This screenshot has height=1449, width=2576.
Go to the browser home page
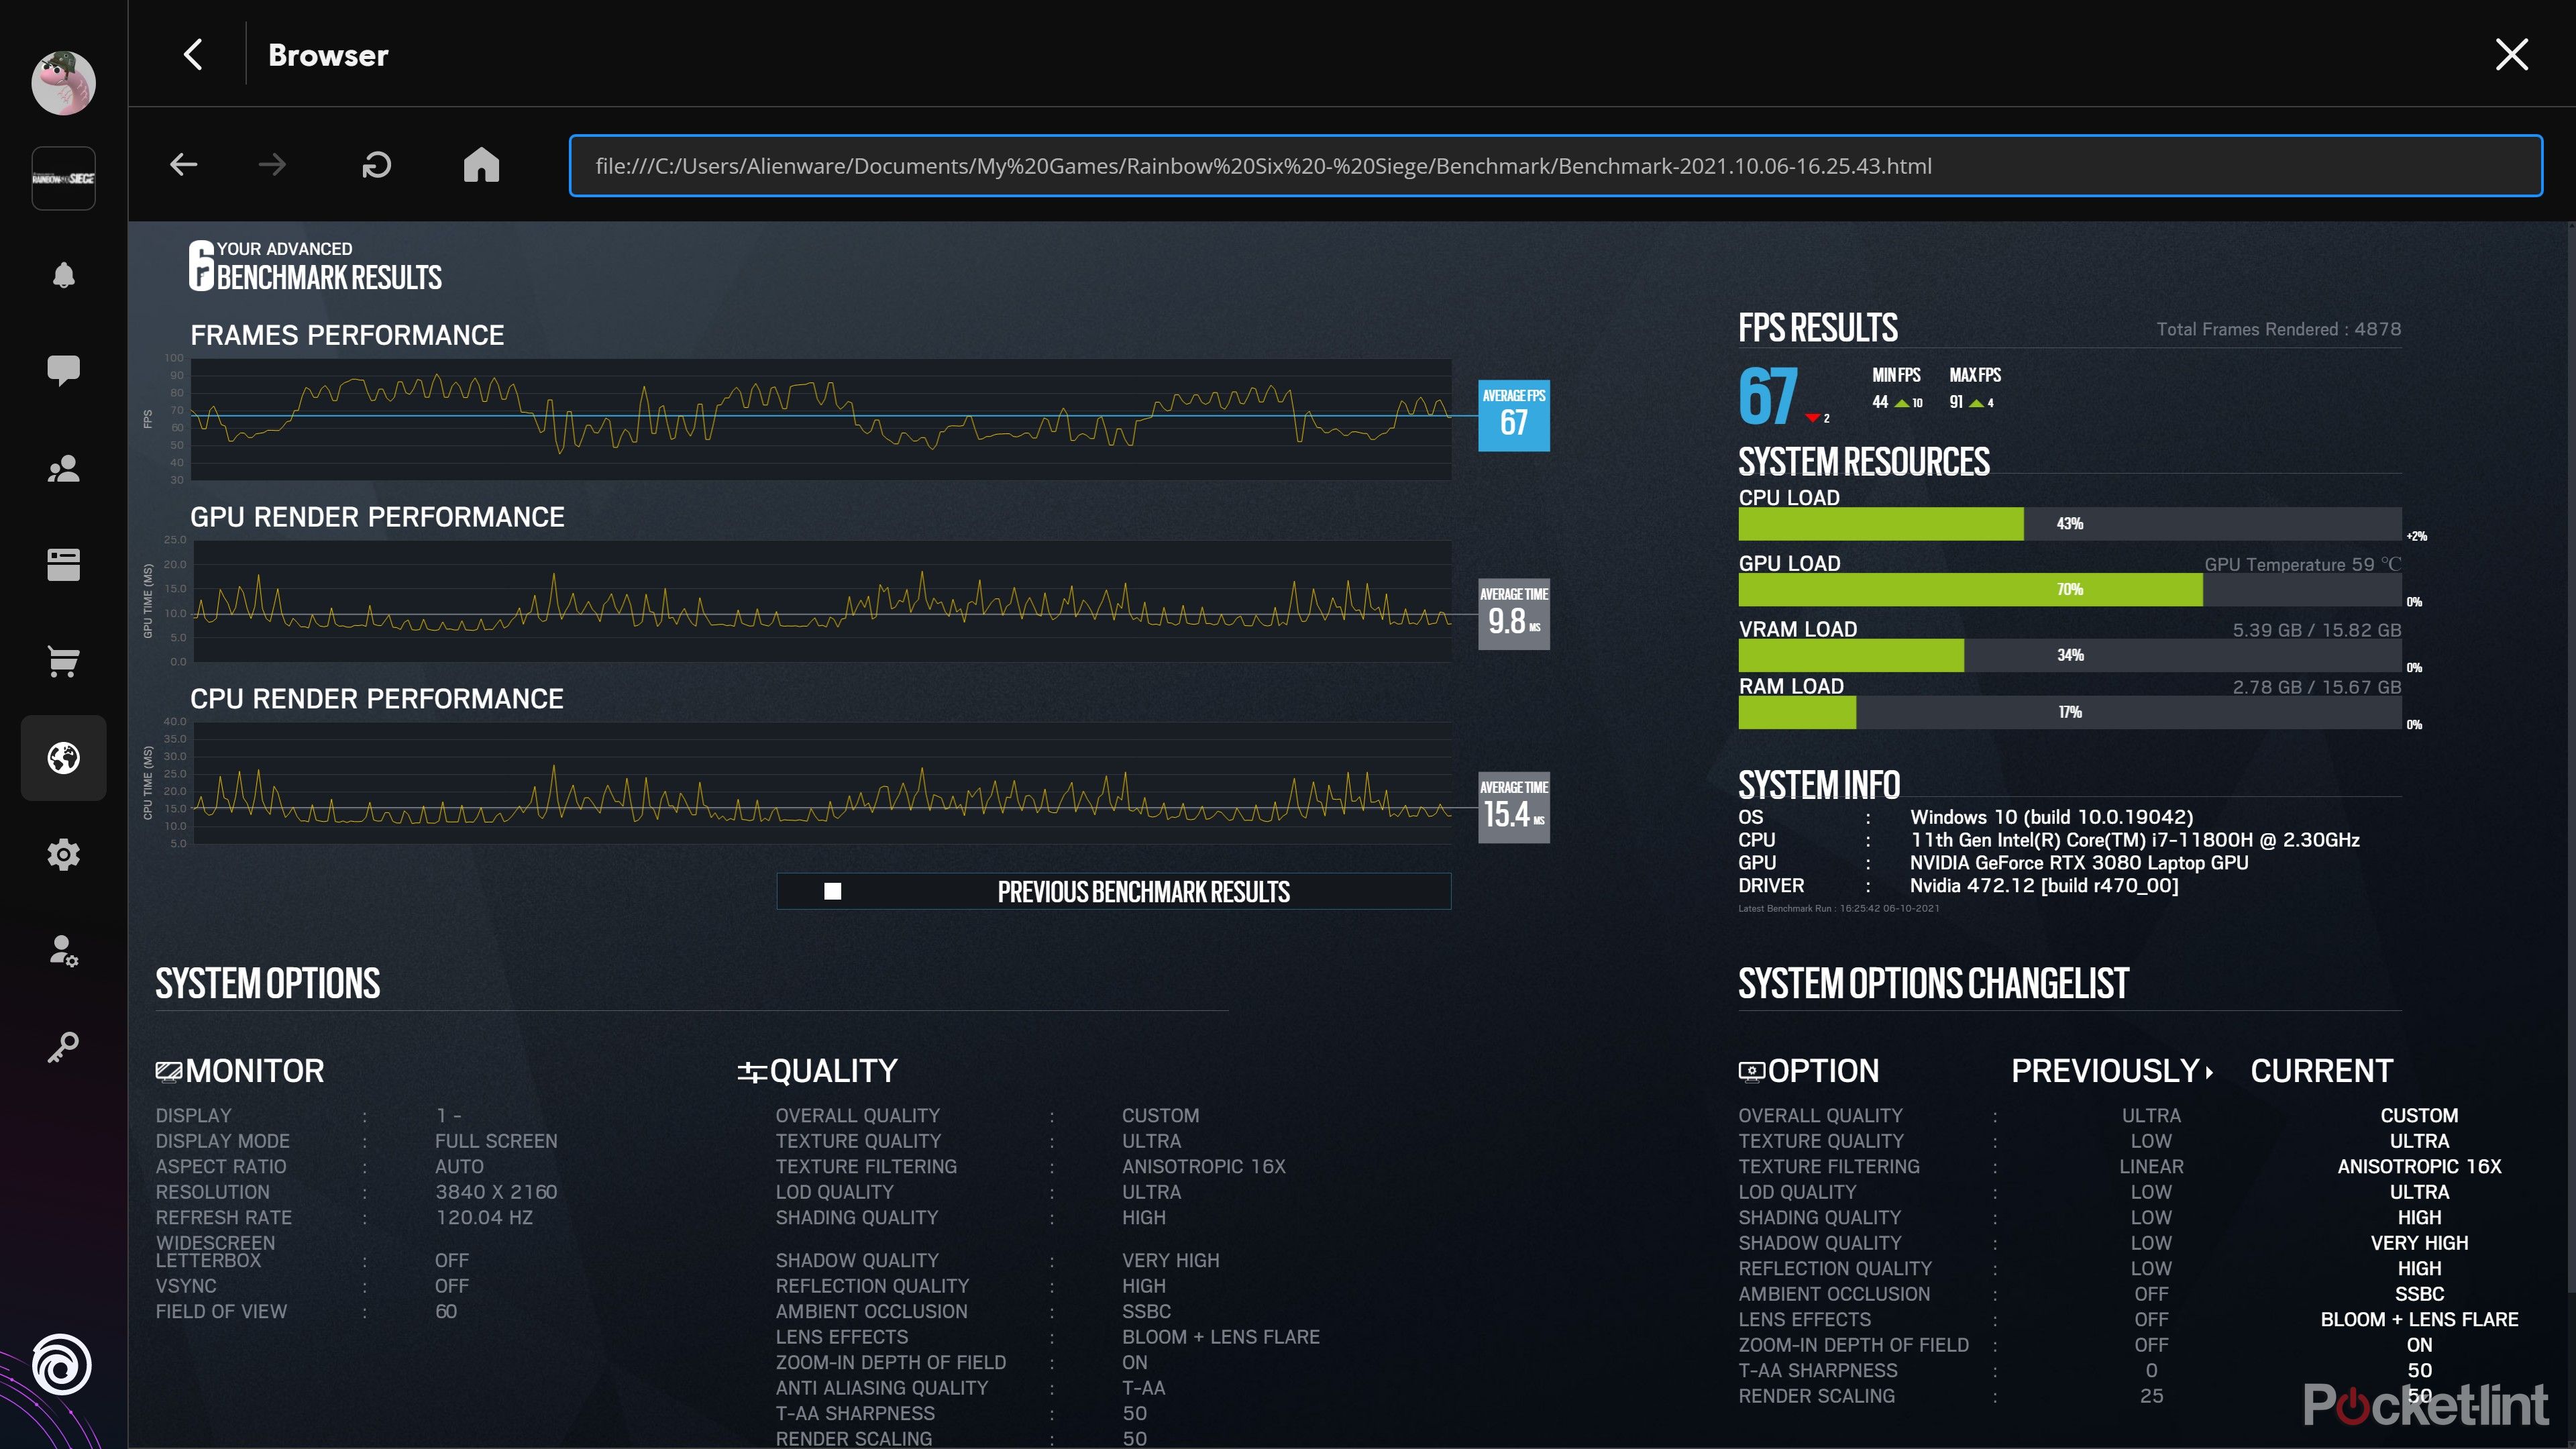coord(481,165)
